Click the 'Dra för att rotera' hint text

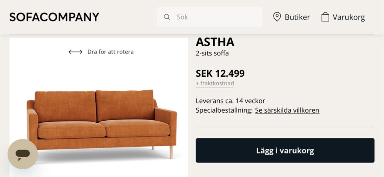point(110,52)
